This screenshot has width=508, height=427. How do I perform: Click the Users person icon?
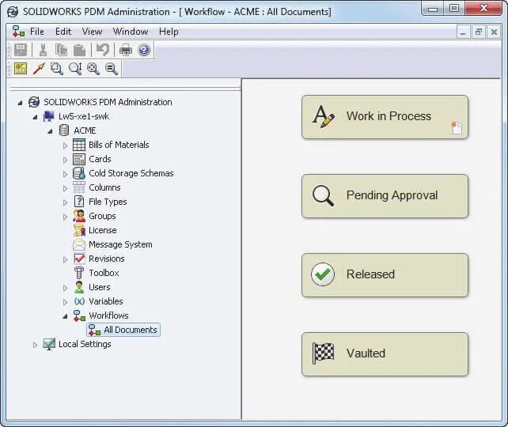pos(79,287)
